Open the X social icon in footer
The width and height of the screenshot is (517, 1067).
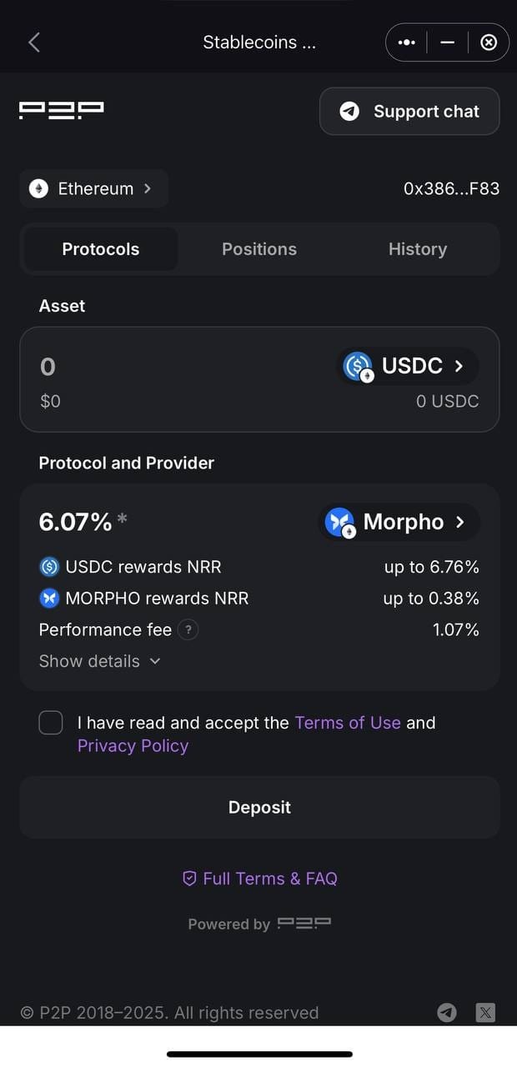[485, 1012]
